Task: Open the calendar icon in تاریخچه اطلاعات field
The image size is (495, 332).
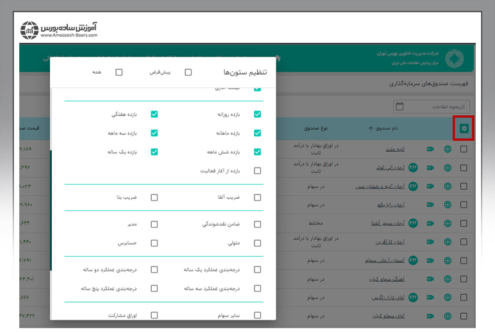Action: [399, 106]
